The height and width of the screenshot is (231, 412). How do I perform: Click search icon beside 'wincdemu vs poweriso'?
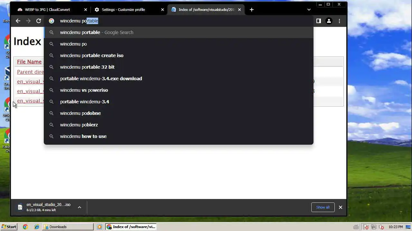pos(51,90)
